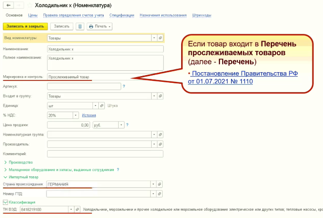Open the % НДС dropdown list
Image resolution: width=323 pixels, height=218 pixels.
coord(75,115)
